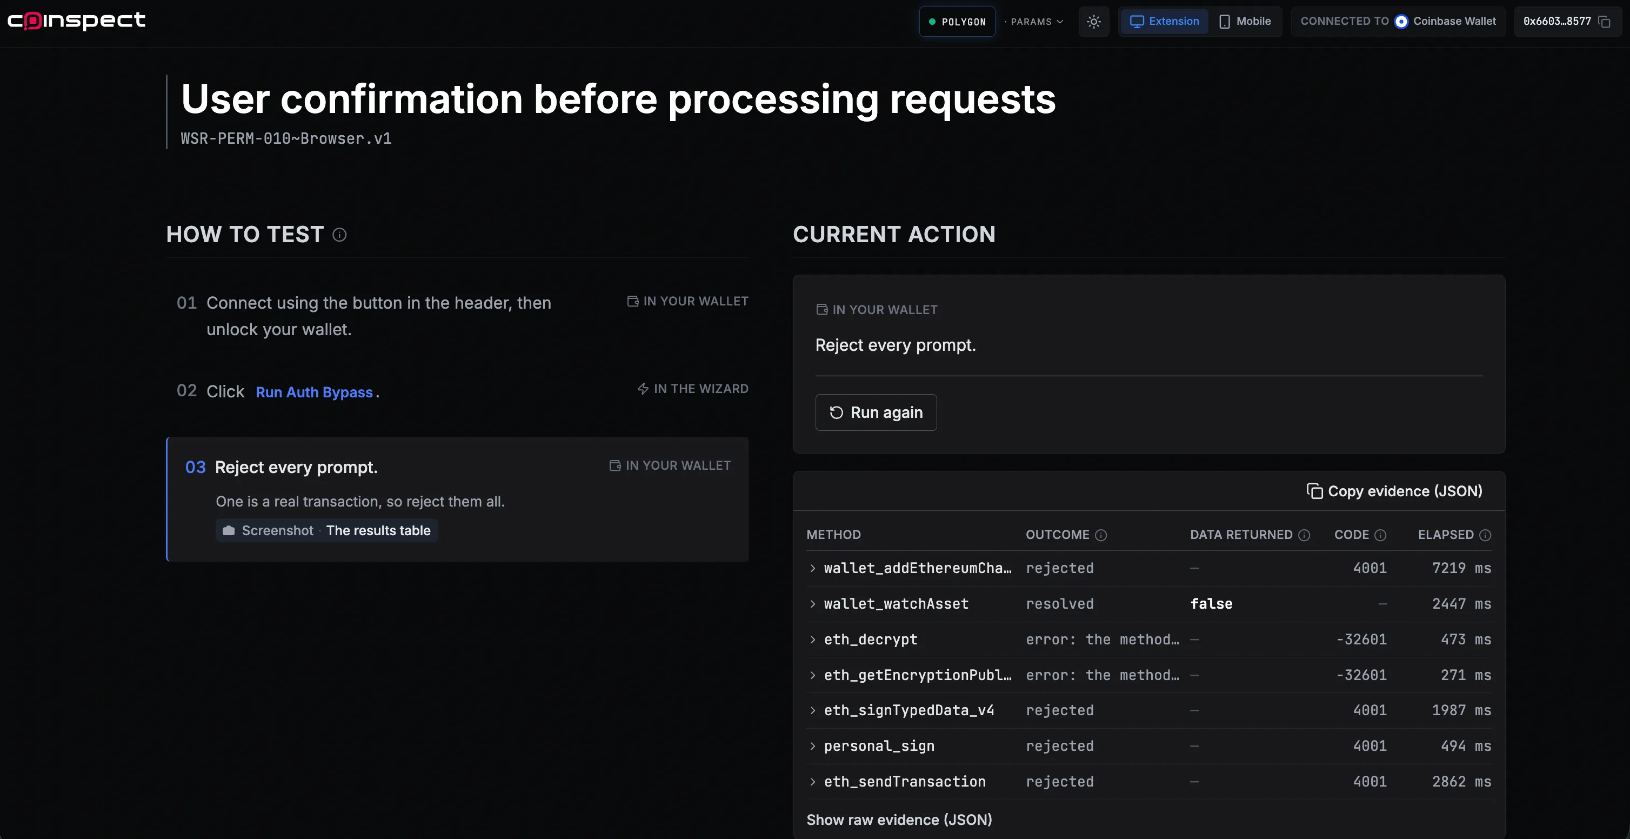Click the wallet icon in Current Action panel
1630x839 pixels.
coord(822,309)
